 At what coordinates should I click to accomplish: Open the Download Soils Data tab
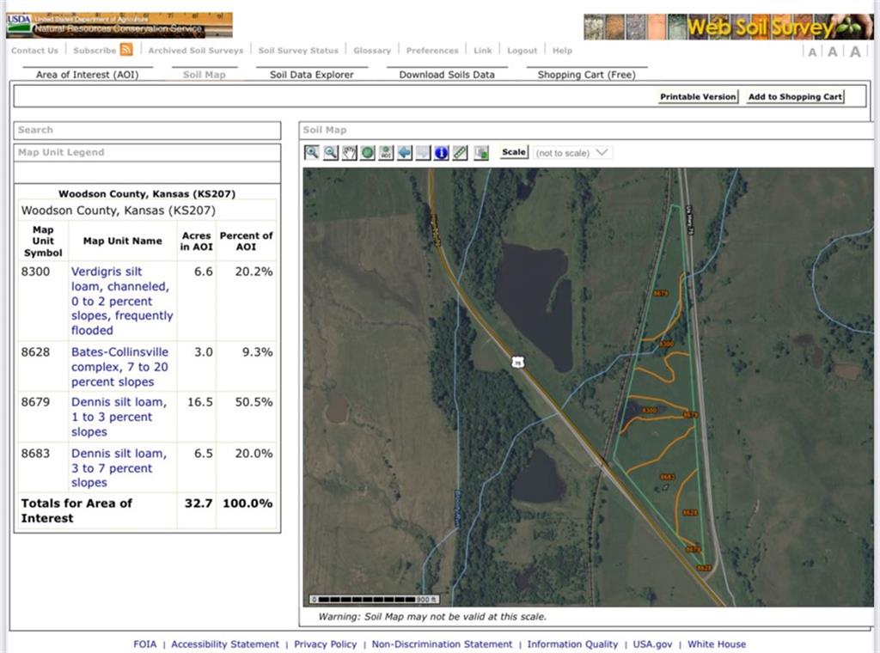pyautogui.click(x=447, y=75)
